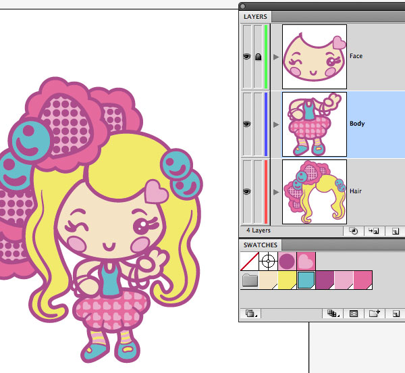Click the Face layer thumbnail
This screenshot has width=405, height=373.
tap(315, 57)
